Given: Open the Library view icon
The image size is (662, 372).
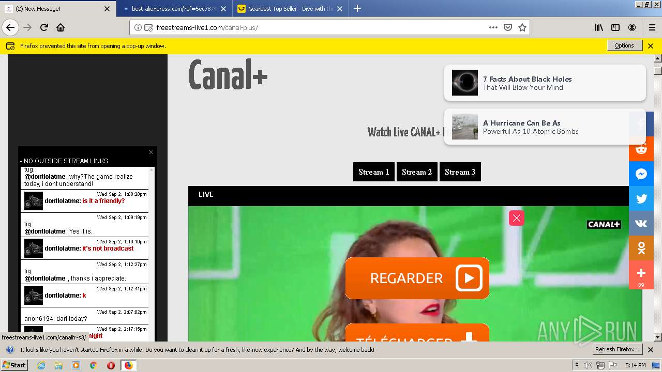Looking at the screenshot, I should tap(599, 27).
